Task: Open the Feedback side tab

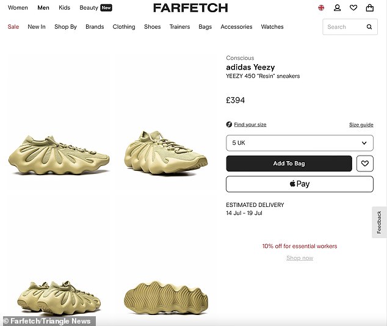Action: (x=379, y=222)
